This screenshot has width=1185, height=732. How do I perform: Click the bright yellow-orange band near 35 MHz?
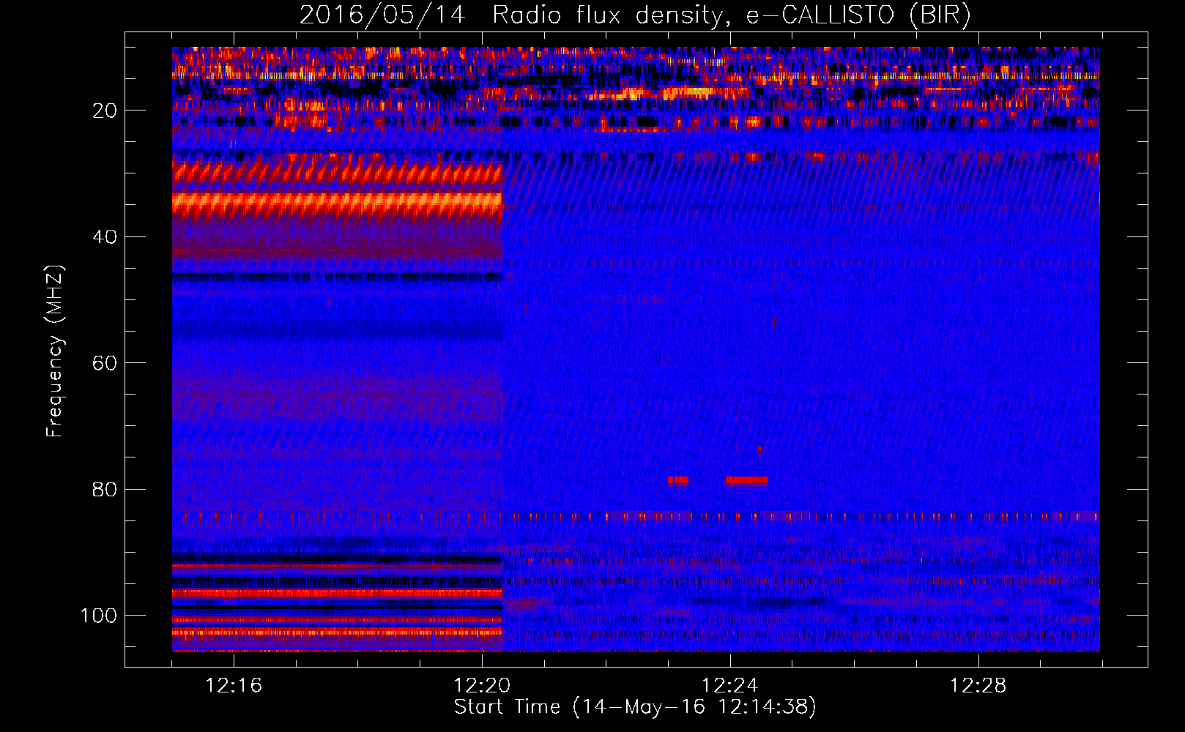coord(337,203)
